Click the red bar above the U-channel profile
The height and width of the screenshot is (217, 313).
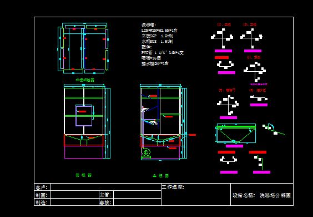221,58
